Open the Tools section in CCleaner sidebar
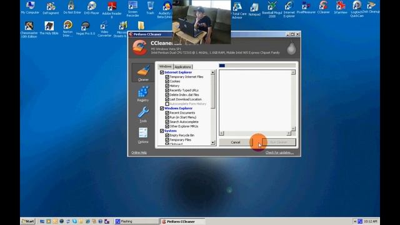The image size is (400, 225). (143, 114)
